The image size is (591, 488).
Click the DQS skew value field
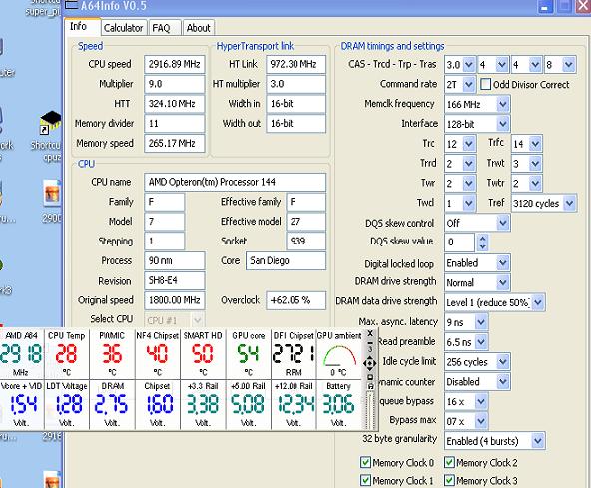(459, 243)
